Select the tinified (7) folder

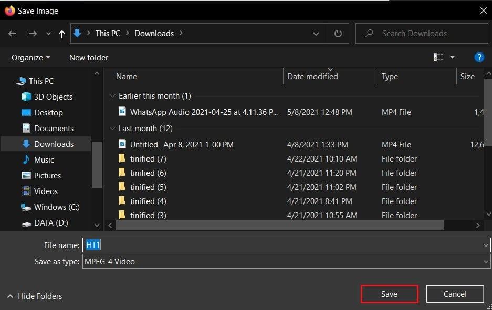148,158
